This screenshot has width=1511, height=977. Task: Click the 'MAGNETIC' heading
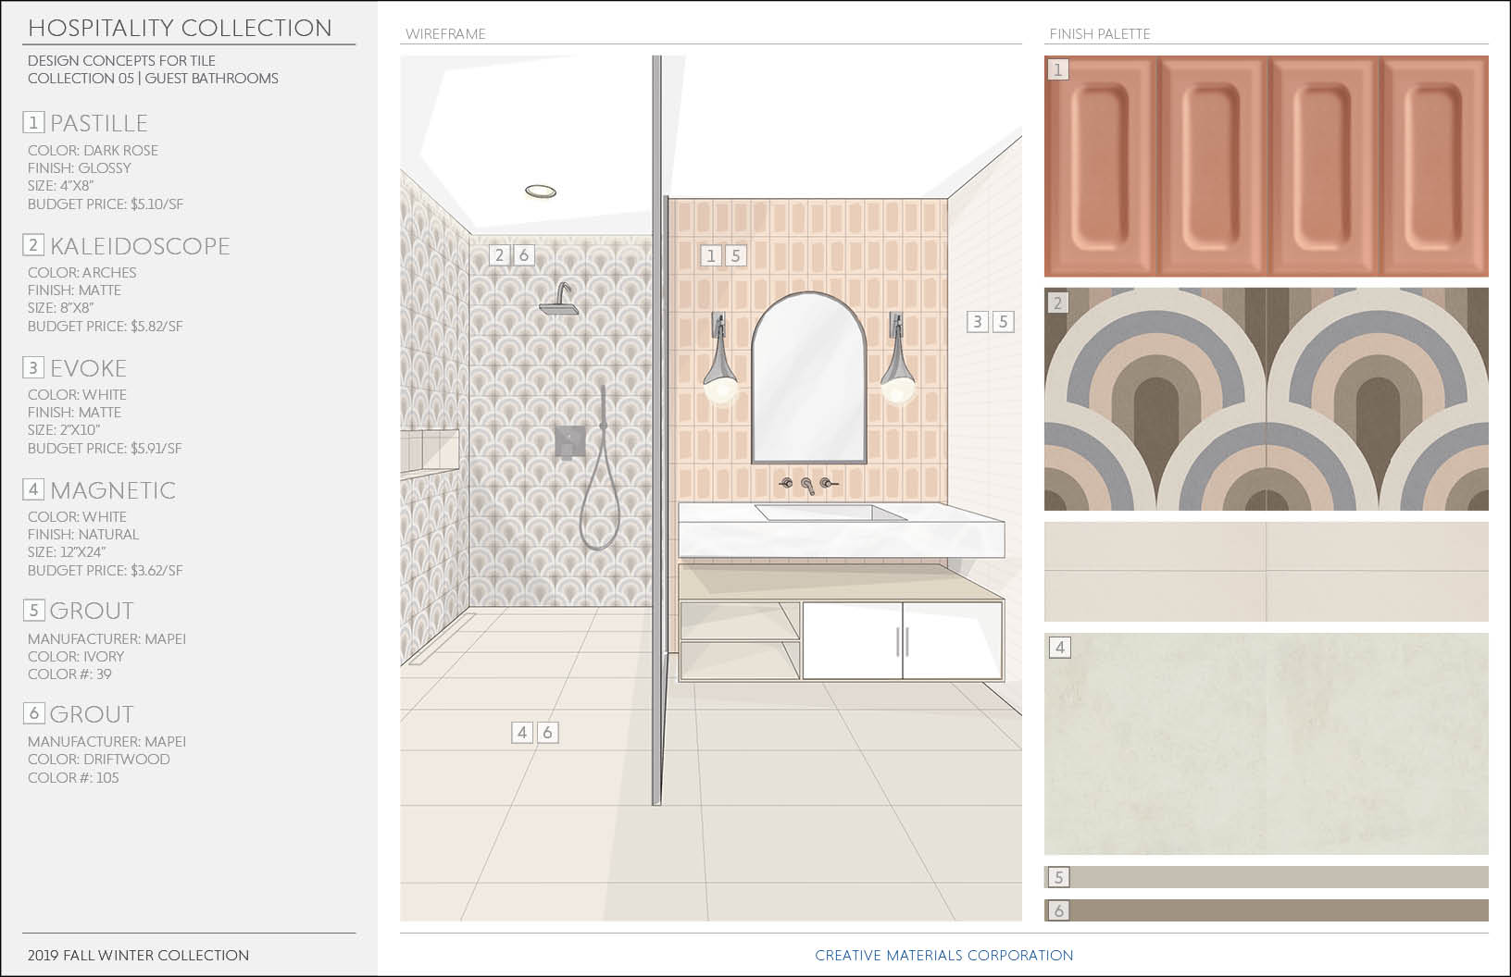(113, 490)
